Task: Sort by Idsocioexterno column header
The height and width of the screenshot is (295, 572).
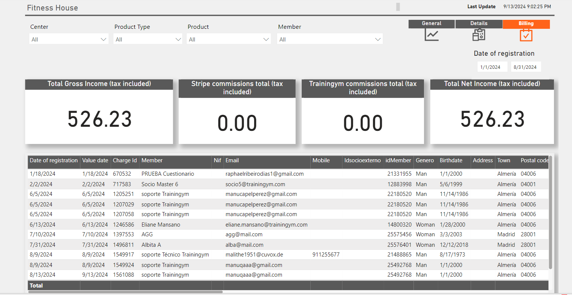Action: pyautogui.click(x=362, y=160)
